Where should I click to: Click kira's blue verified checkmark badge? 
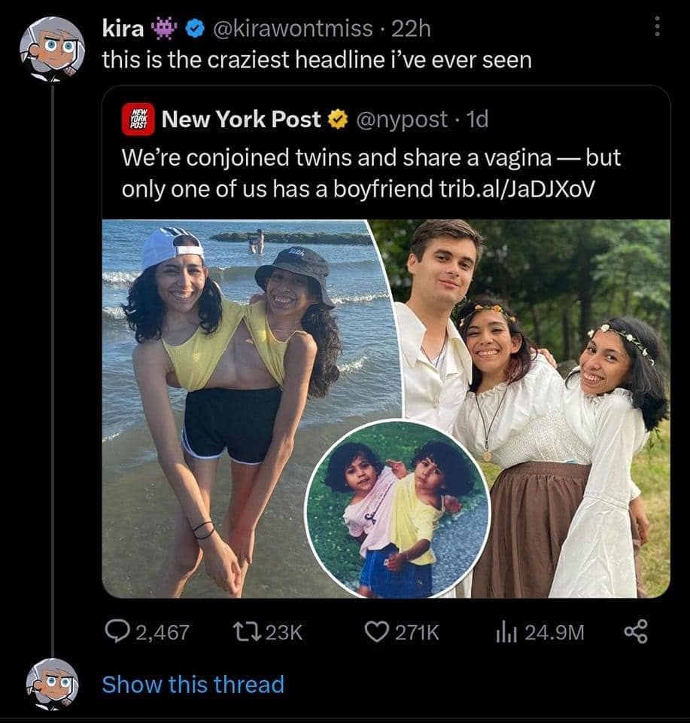[x=196, y=29]
